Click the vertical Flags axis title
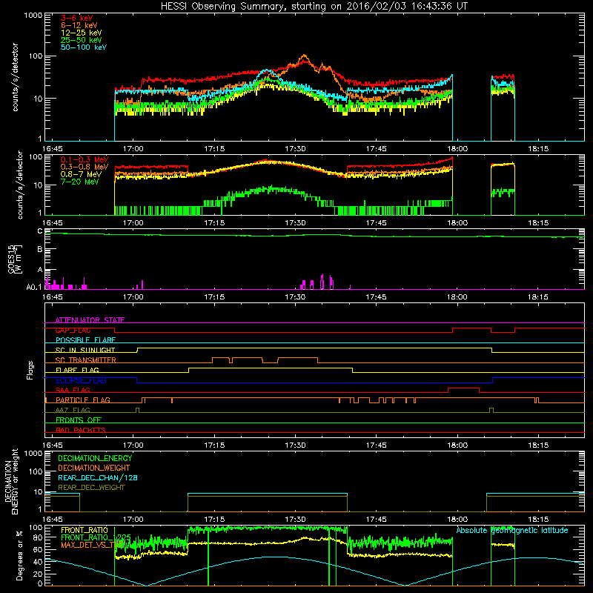 click(30, 370)
